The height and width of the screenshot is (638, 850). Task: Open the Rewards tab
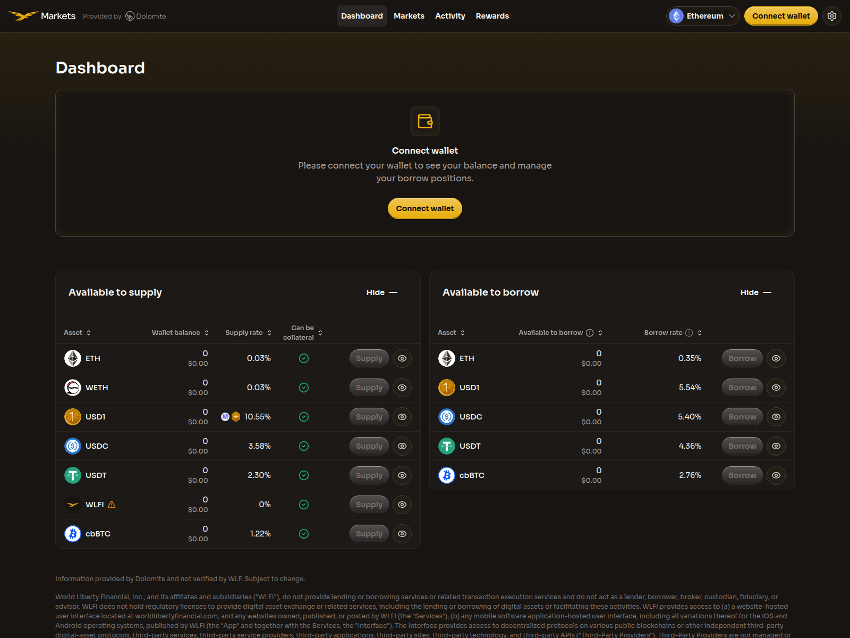[492, 16]
